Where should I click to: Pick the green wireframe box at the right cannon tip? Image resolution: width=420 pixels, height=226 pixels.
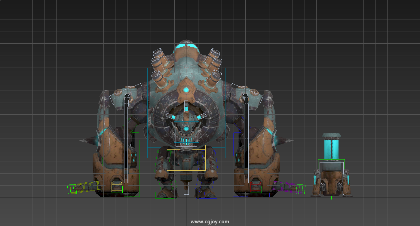301,189
